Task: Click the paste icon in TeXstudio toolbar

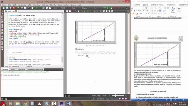Action: (32, 8)
